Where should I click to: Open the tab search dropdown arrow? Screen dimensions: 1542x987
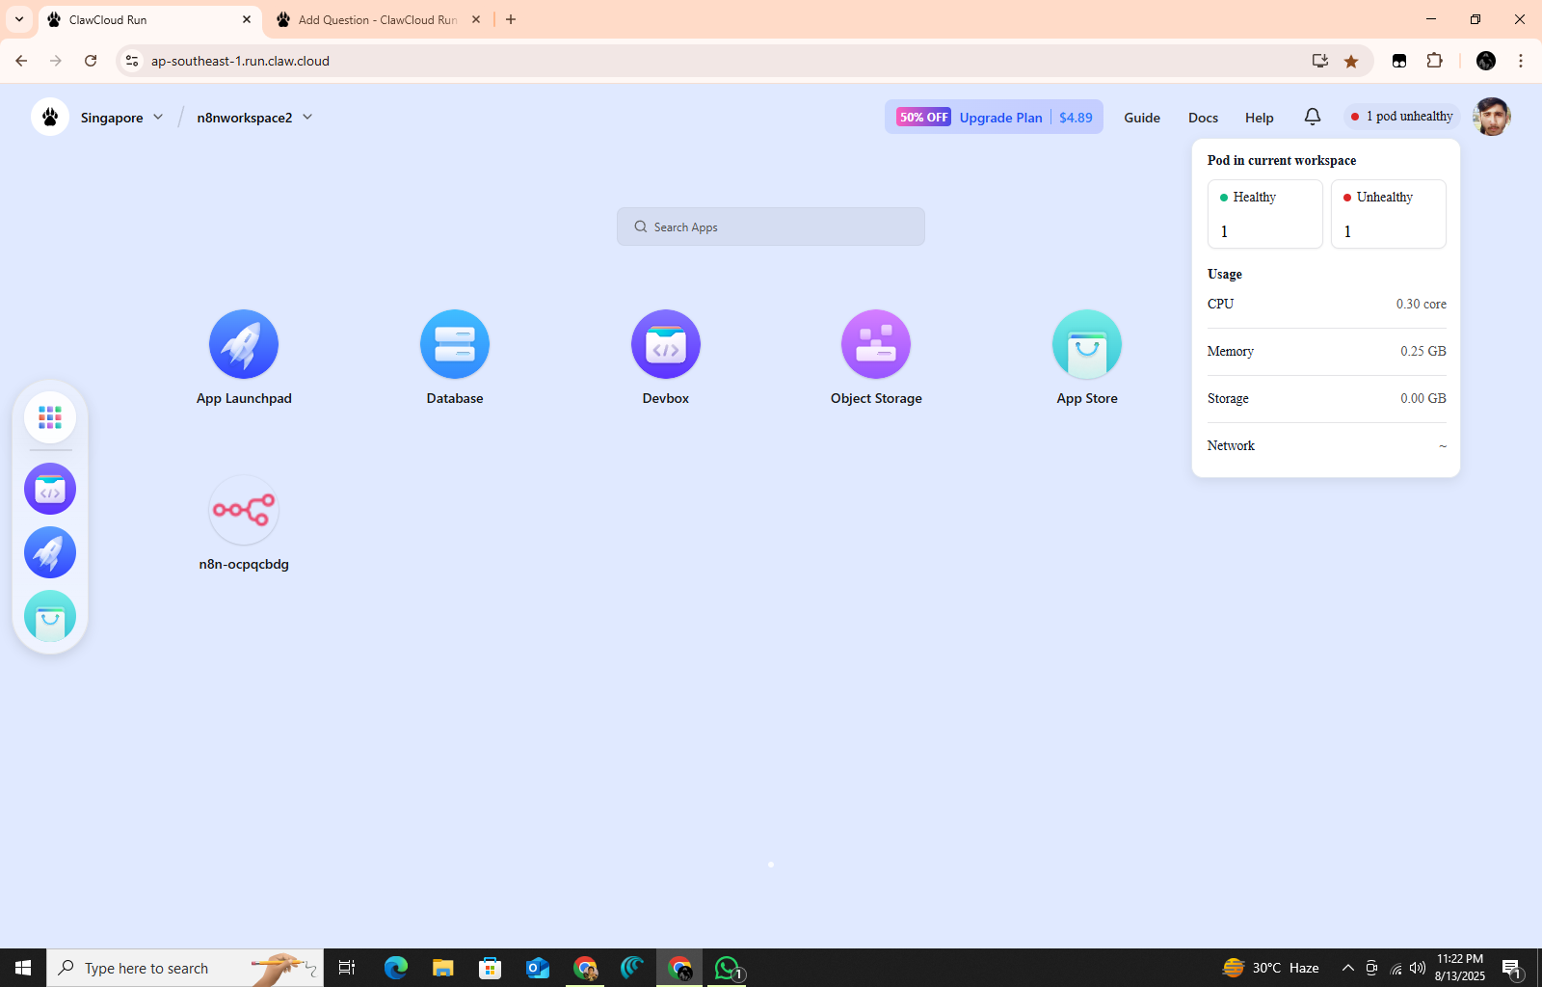19,19
